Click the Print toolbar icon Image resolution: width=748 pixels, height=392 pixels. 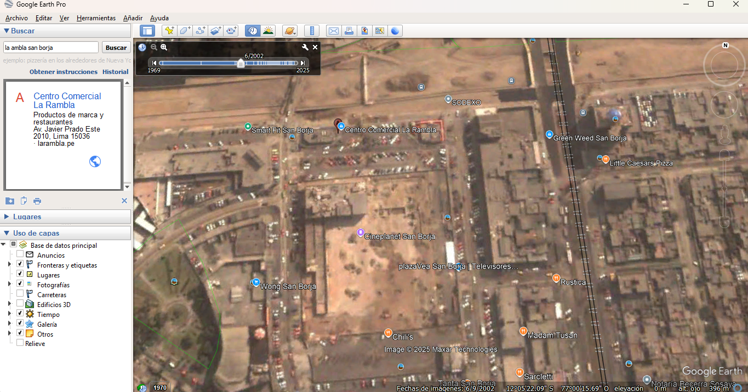pos(349,31)
